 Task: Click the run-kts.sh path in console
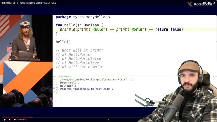pos(97,80)
